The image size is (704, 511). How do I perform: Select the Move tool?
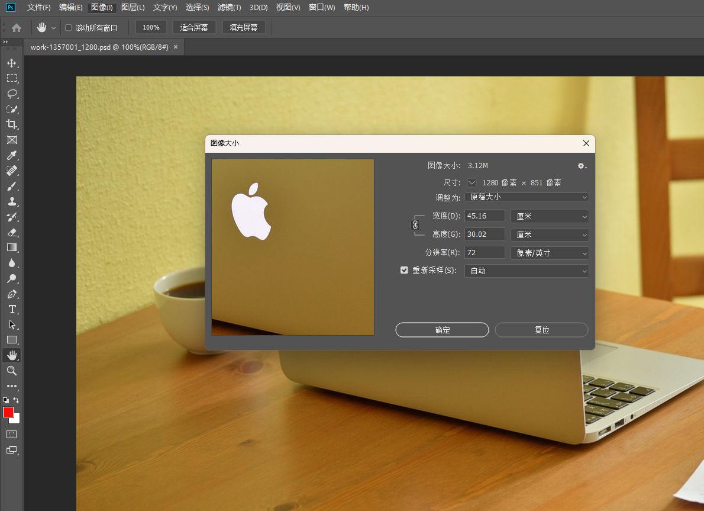click(x=12, y=63)
